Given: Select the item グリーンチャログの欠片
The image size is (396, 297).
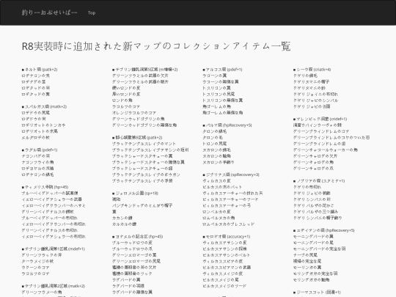Looking at the screenshot, I should 315,155.
